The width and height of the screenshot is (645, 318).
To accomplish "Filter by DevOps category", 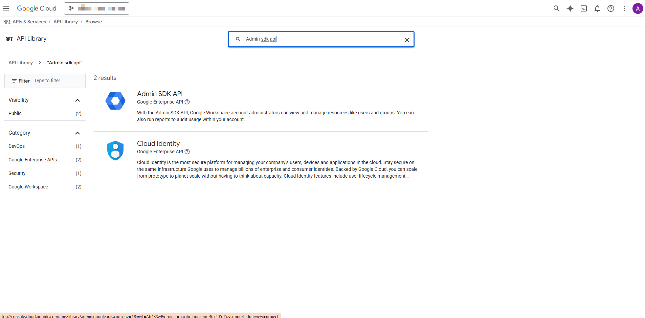I will pos(45,146).
